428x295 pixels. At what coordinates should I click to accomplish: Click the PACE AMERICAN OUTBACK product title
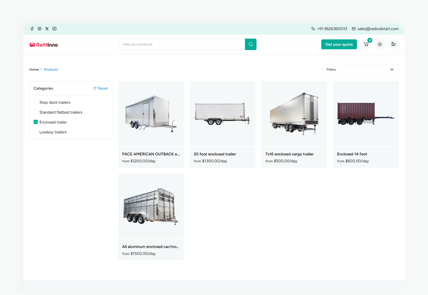tap(151, 154)
